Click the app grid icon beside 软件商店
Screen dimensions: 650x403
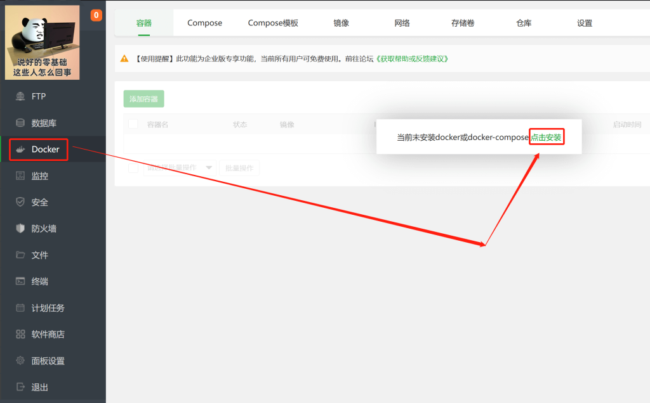(20, 335)
